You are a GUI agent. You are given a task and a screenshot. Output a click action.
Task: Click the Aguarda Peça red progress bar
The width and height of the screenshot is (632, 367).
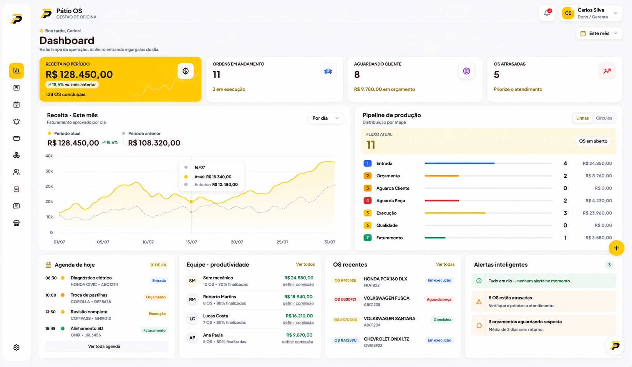click(x=442, y=201)
